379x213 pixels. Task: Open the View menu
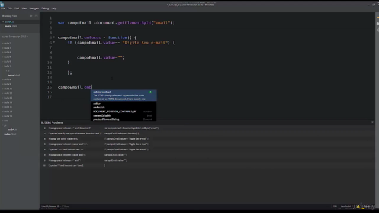[24, 9]
